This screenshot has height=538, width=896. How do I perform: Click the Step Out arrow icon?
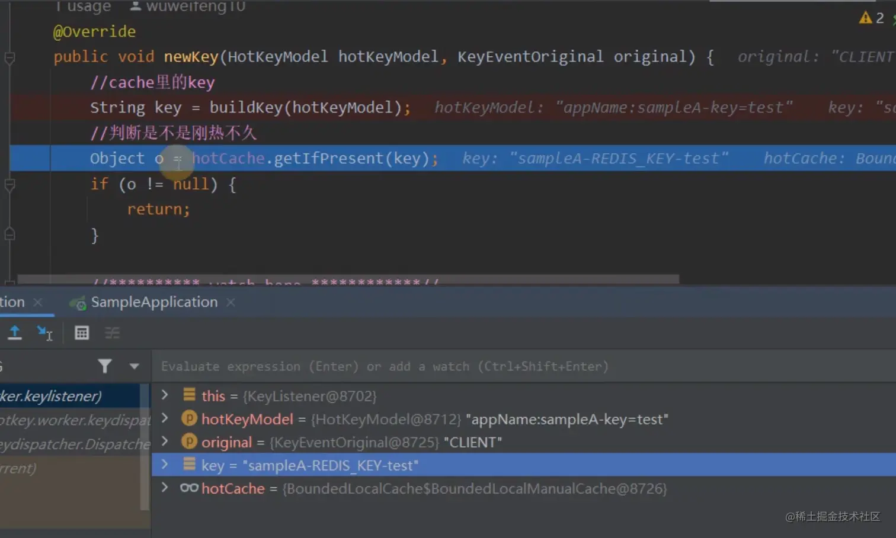coord(15,333)
